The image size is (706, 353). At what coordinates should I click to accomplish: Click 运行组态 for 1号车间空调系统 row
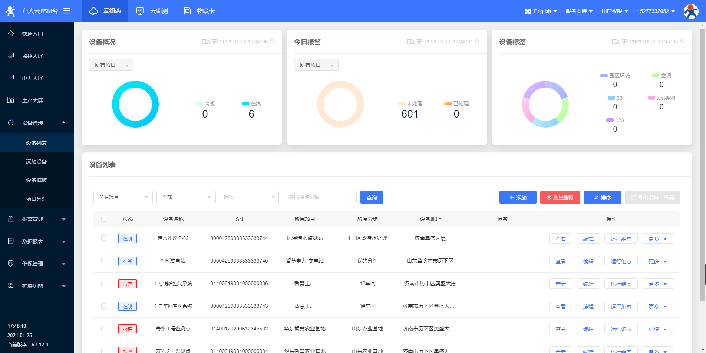point(621,306)
